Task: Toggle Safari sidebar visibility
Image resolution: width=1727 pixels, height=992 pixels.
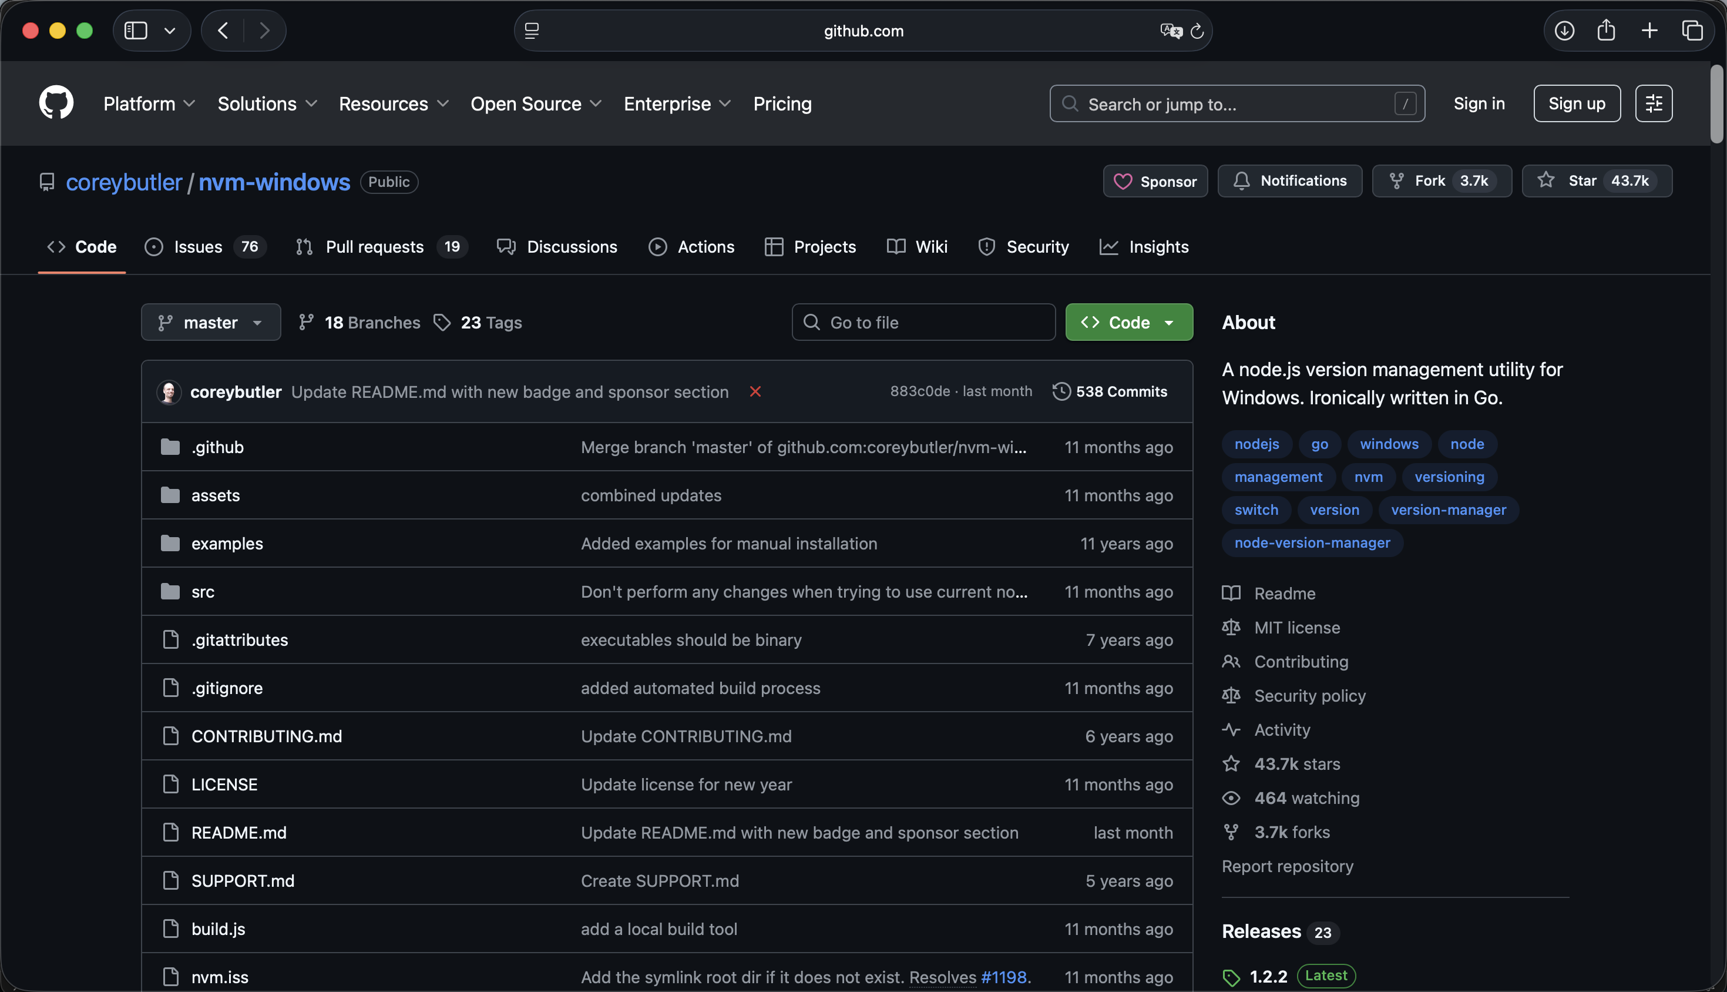Action: (136, 31)
